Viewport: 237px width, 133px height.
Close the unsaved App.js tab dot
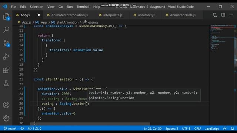pos(39,15)
